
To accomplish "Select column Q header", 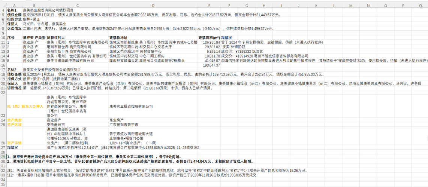I will (x=421, y=6).
